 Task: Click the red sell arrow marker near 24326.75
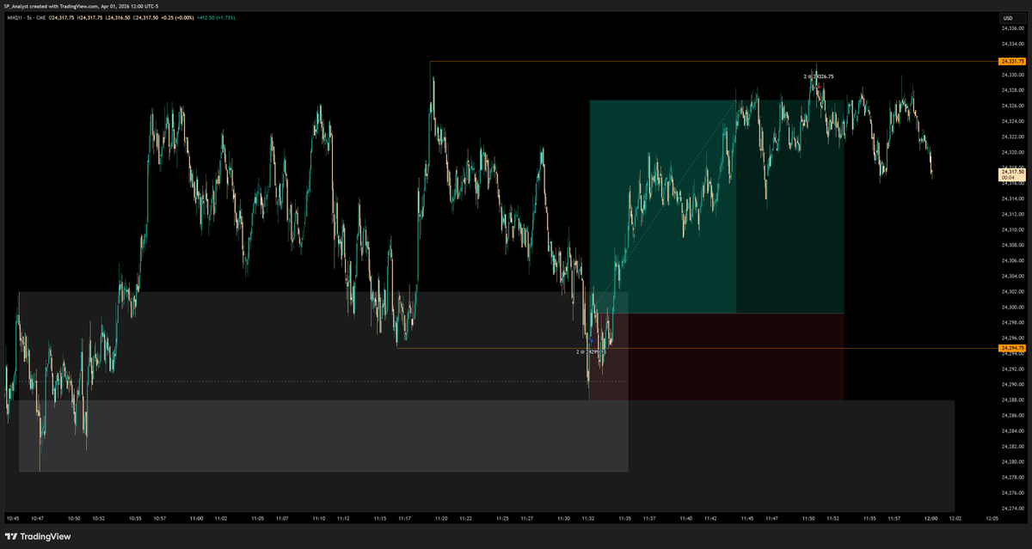(x=820, y=84)
